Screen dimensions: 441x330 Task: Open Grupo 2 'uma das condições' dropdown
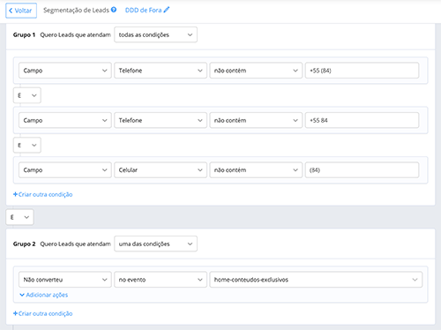tap(155, 244)
